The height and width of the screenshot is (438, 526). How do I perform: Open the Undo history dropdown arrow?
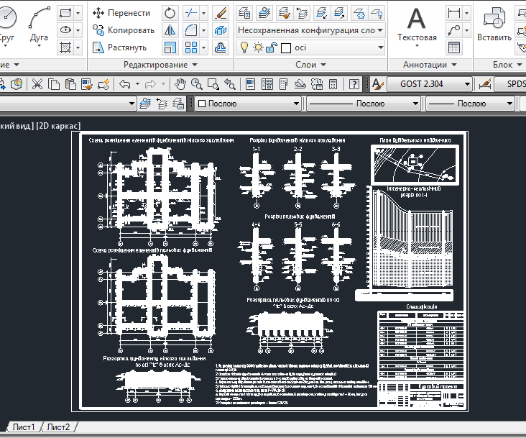(x=137, y=84)
